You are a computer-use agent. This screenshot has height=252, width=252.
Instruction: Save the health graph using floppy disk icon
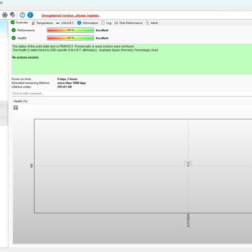16,108
